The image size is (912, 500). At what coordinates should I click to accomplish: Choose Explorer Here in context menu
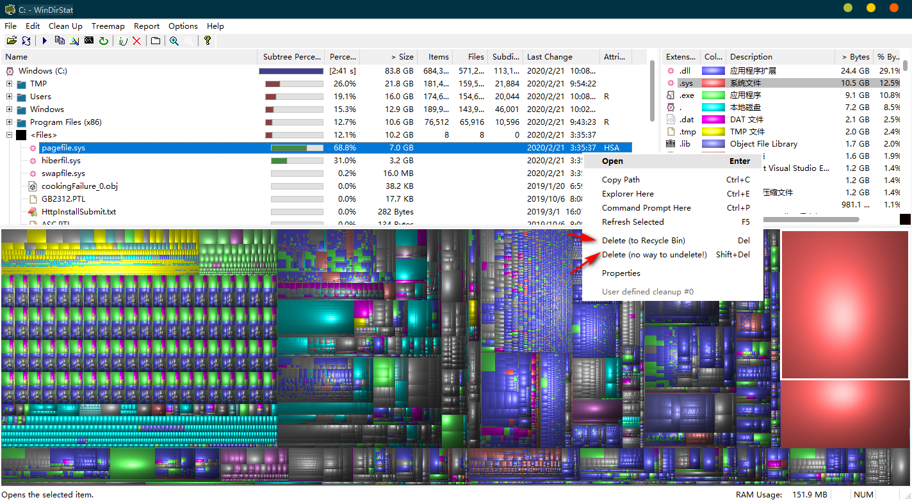673,194
